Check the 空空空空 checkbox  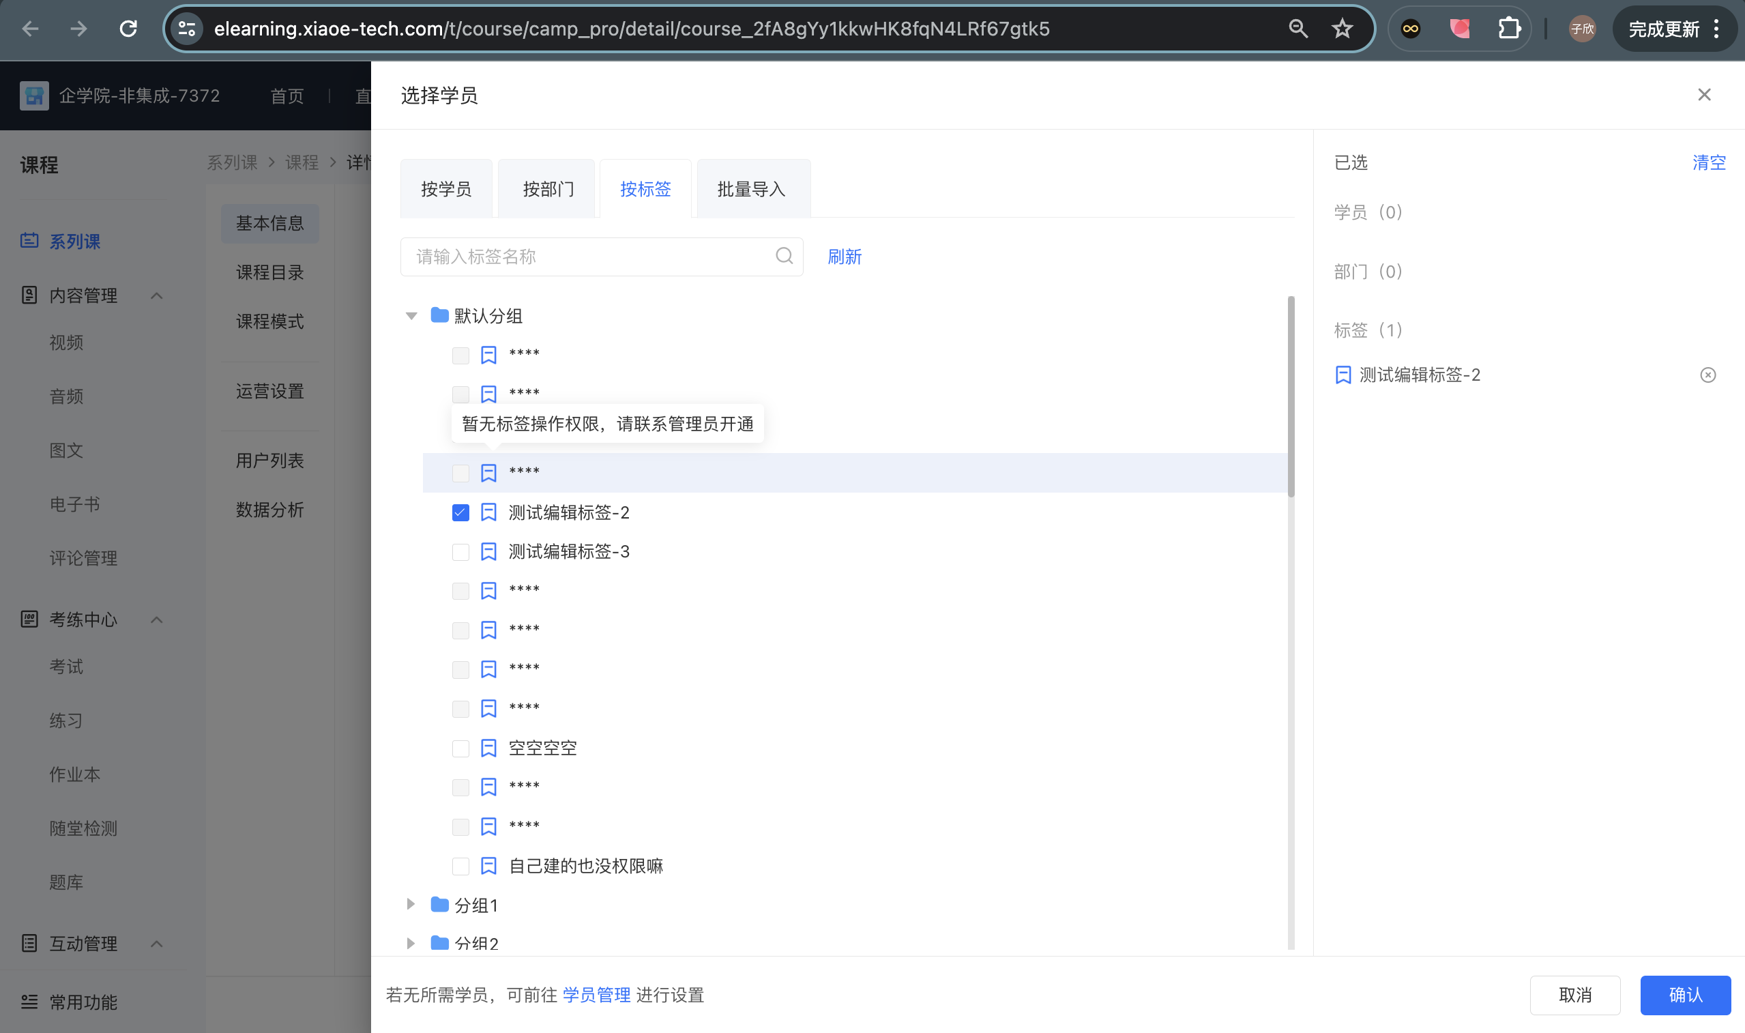tap(460, 748)
